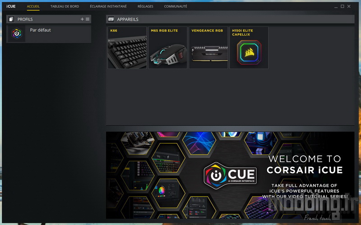Minimize the iCUE window
Screen dimensions: 361x225
pos(336,7)
